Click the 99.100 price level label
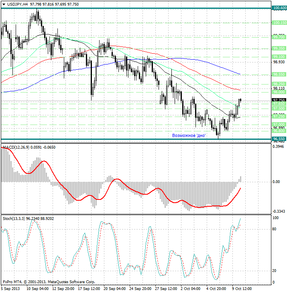The width and height of the screenshot is (287, 292). (x=279, y=56)
